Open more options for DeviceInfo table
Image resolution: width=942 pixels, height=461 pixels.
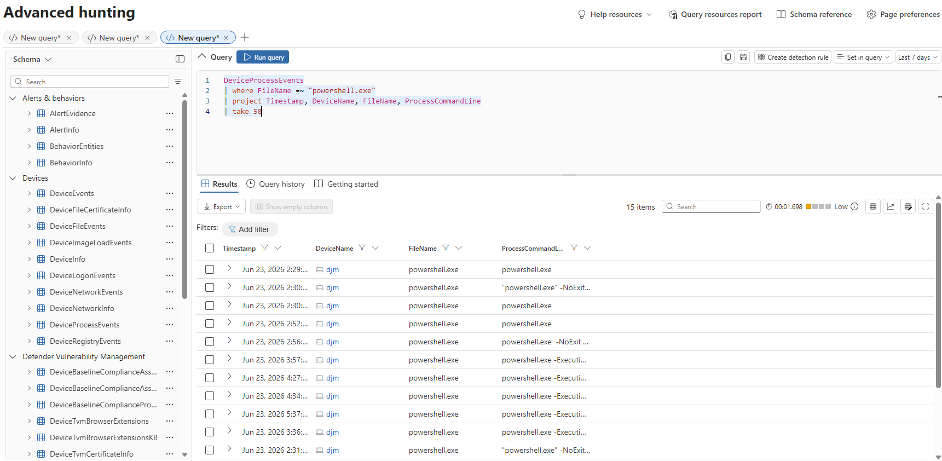pyautogui.click(x=170, y=259)
